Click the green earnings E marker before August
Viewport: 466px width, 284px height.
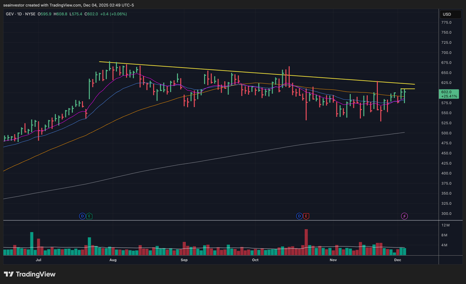tap(89, 216)
